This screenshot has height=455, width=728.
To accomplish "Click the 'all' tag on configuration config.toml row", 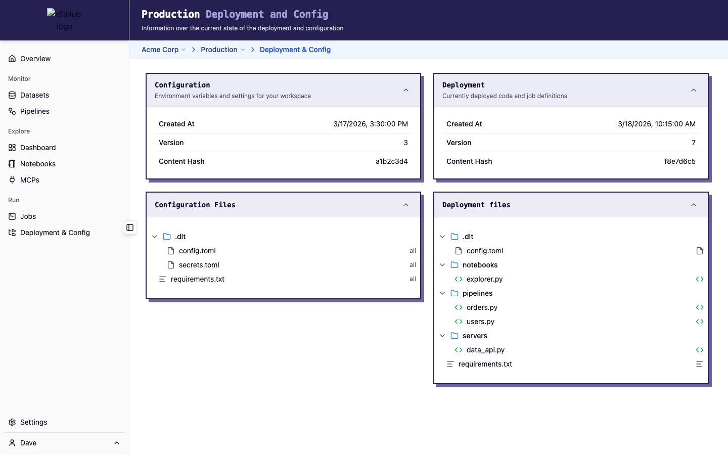I will (413, 251).
